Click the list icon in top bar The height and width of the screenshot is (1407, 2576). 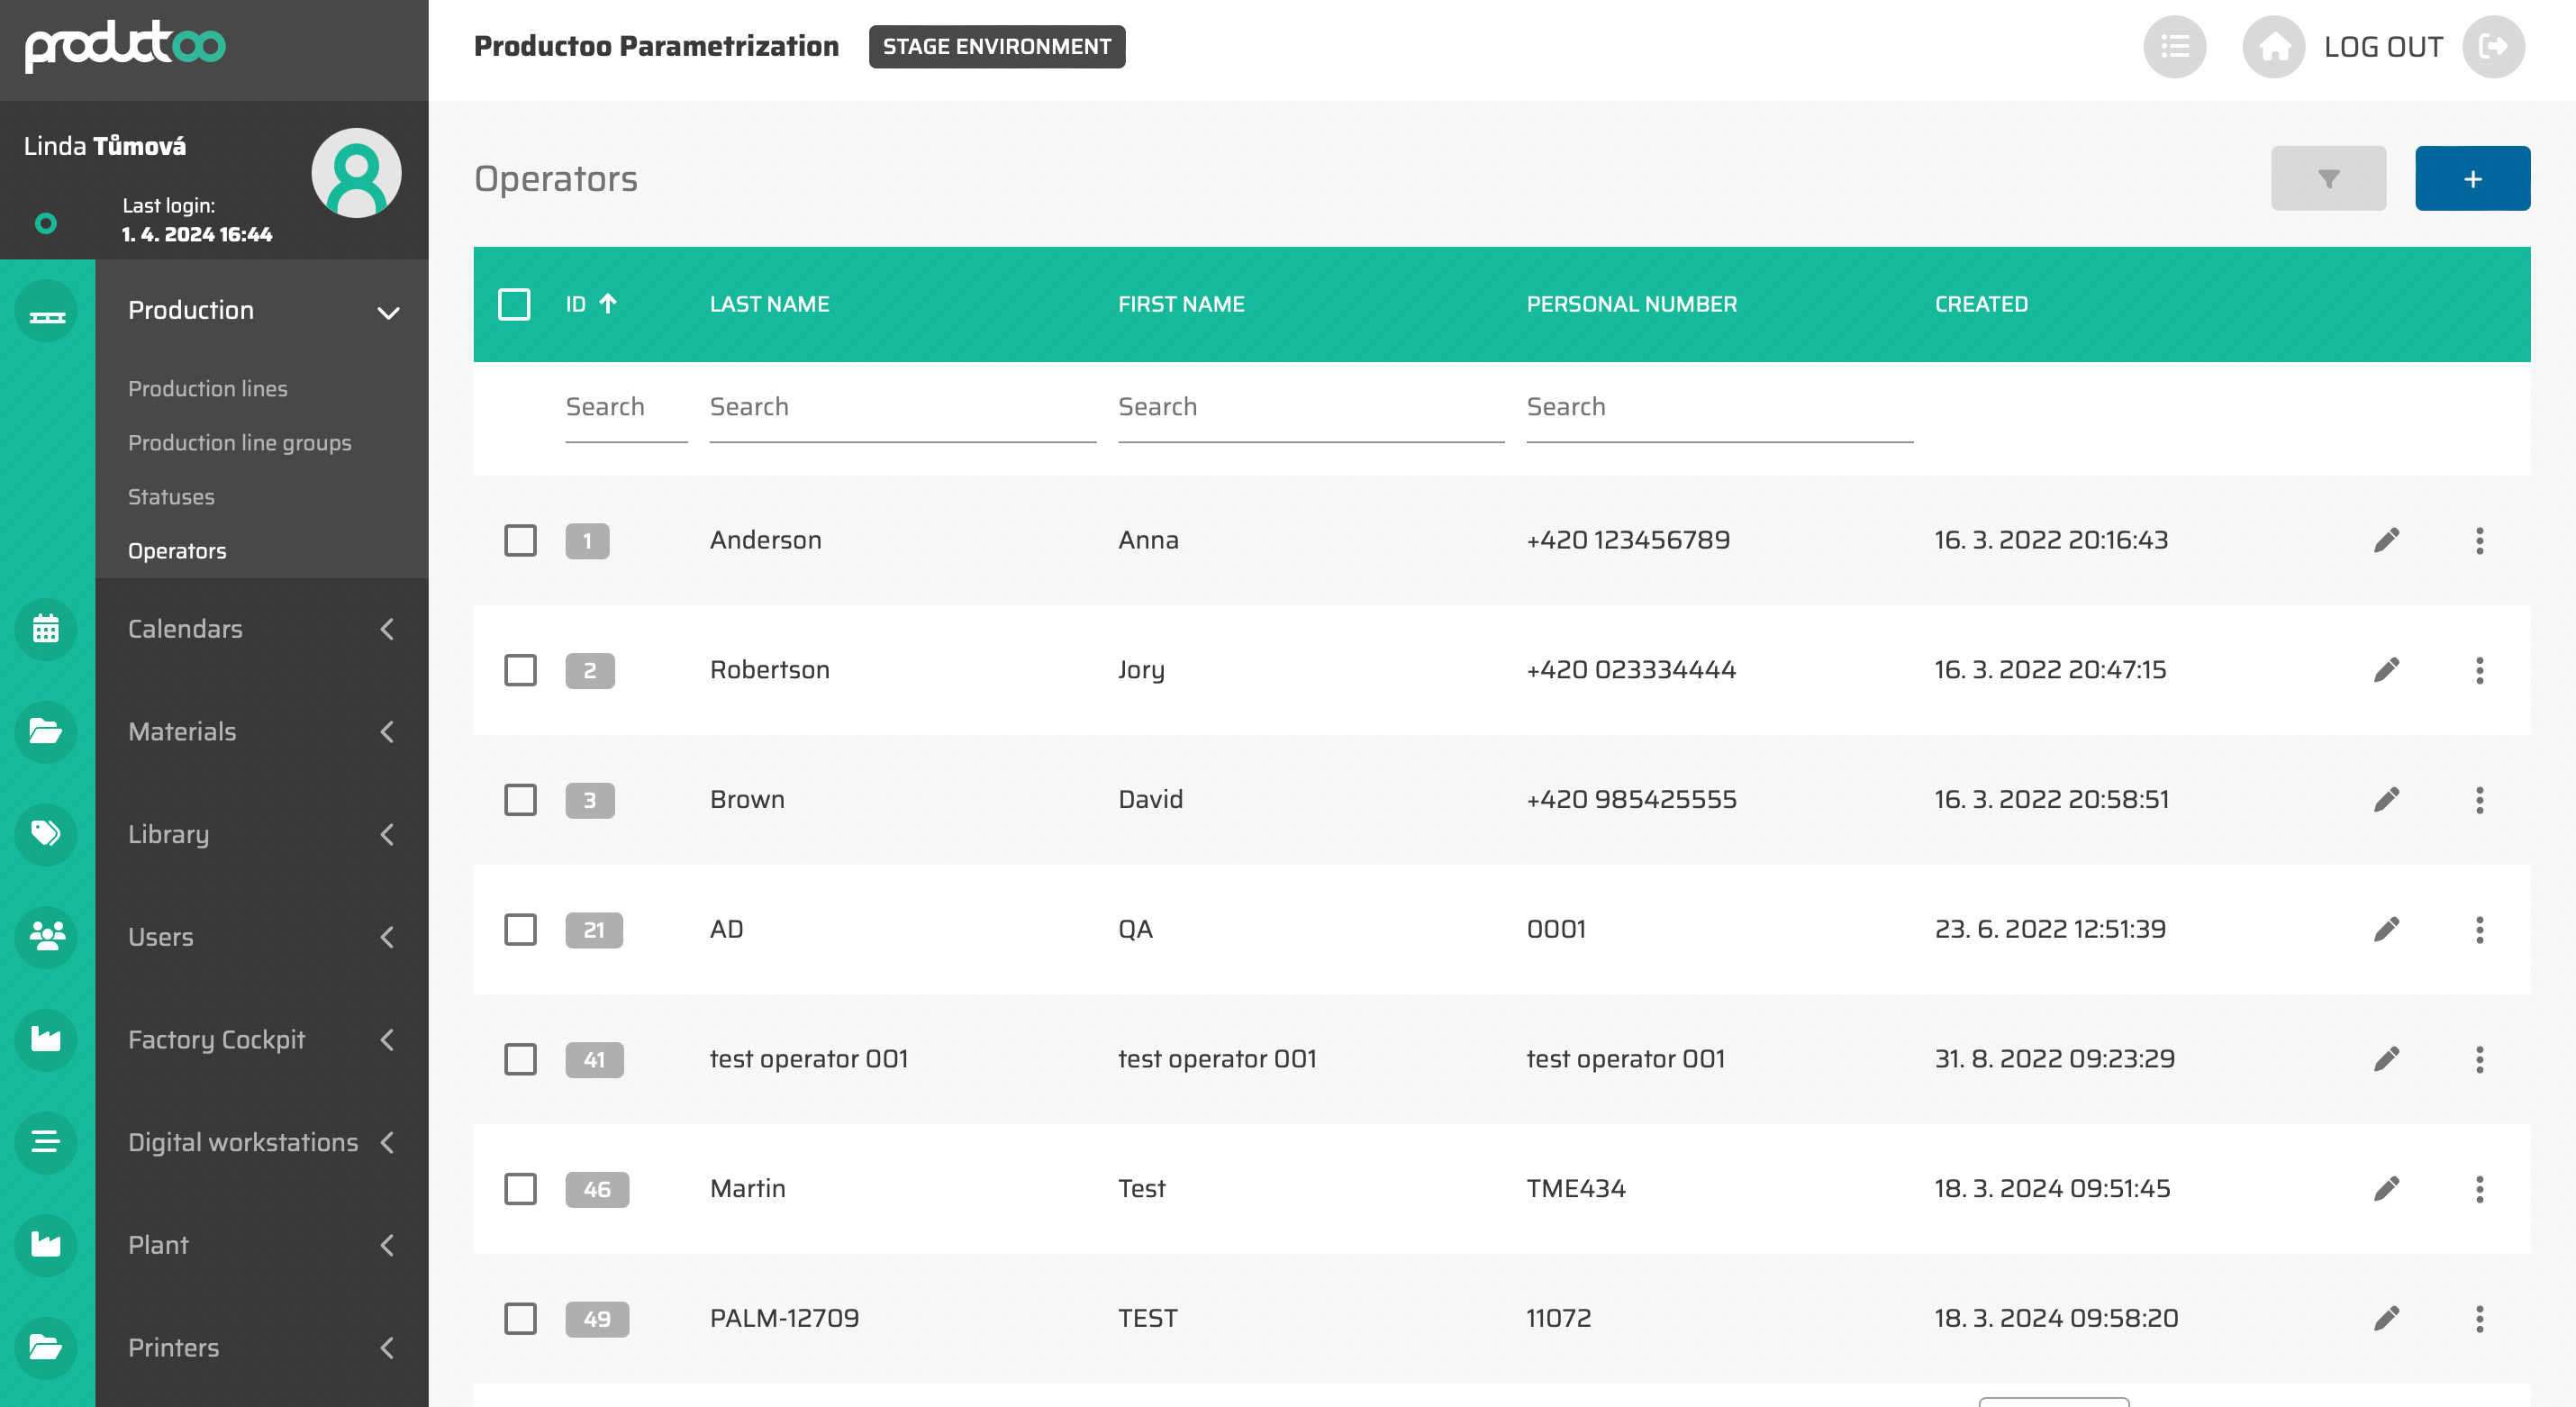[2174, 47]
